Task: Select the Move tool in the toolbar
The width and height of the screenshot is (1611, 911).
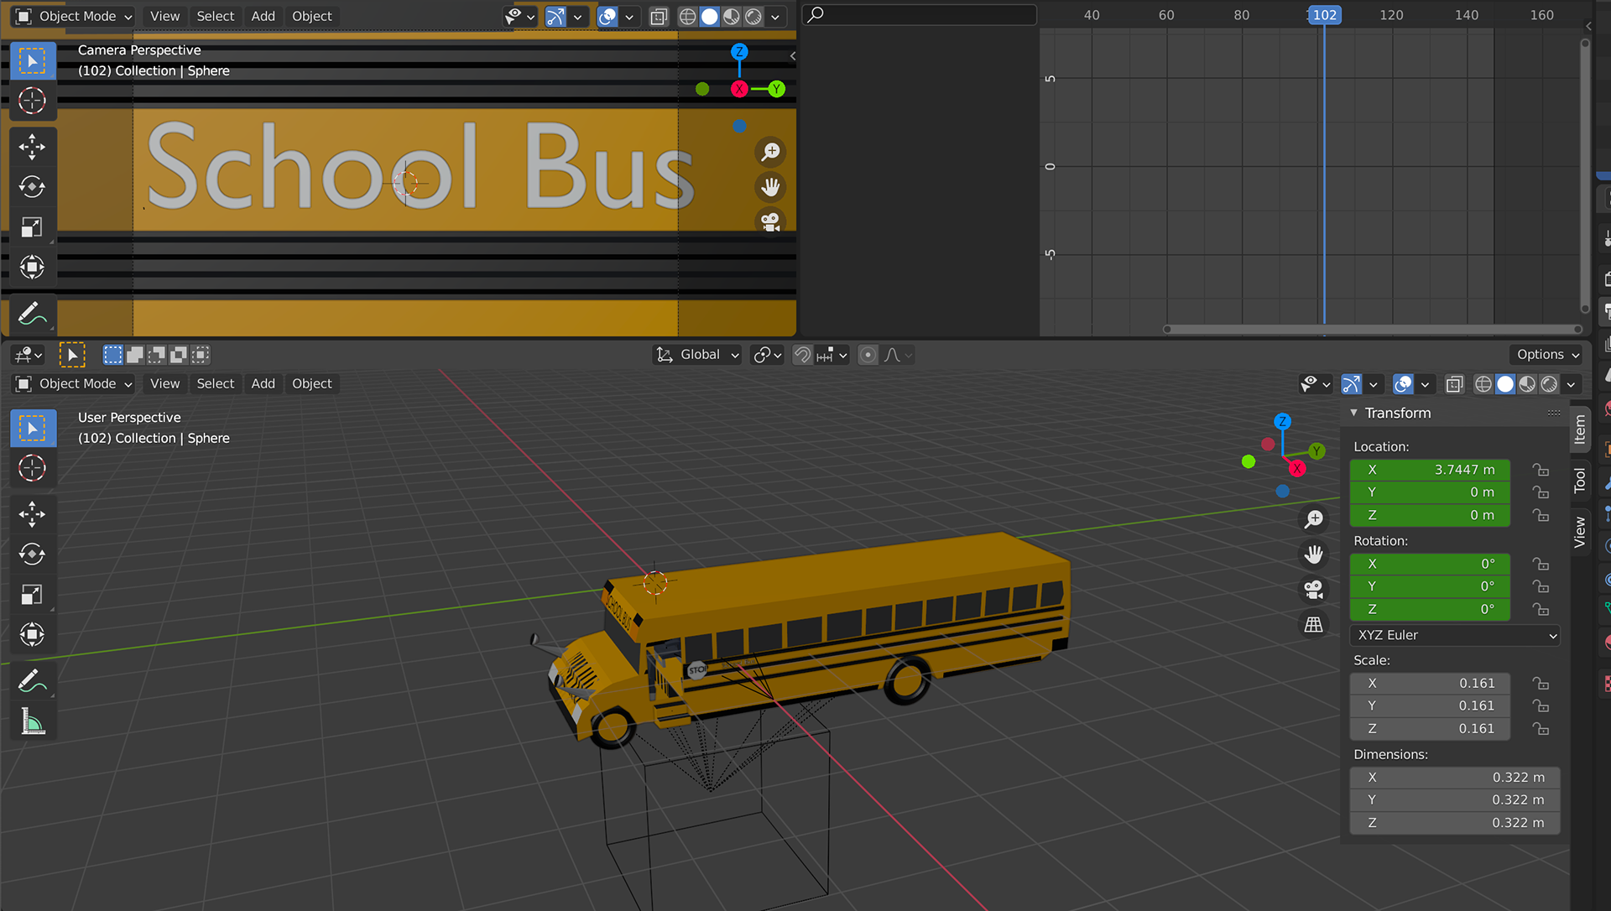Action: point(33,514)
